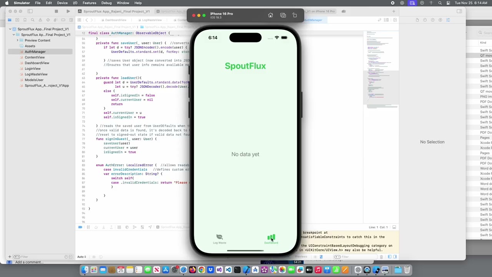Open the Issue navigator warning icon

[x=40, y=20]
